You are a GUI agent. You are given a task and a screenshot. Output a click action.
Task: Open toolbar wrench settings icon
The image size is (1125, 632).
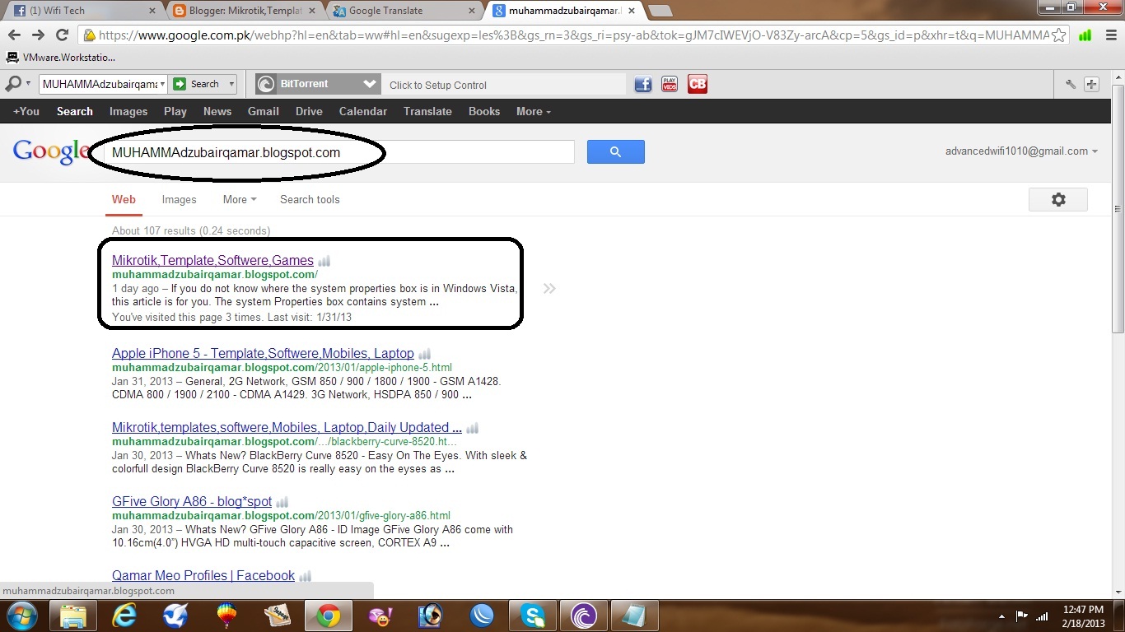point(1071,84)
